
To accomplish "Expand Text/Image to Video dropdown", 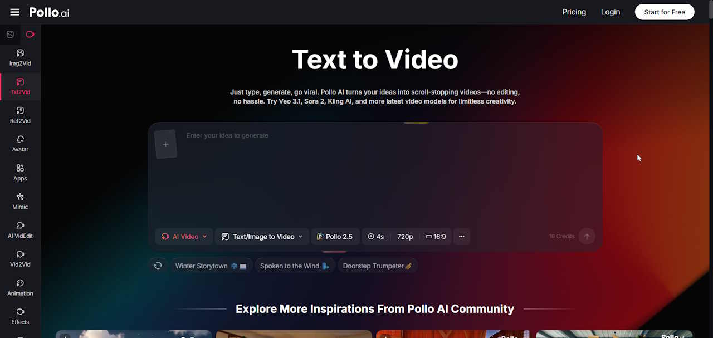I will pyautogui.click(x=262, y=237).
